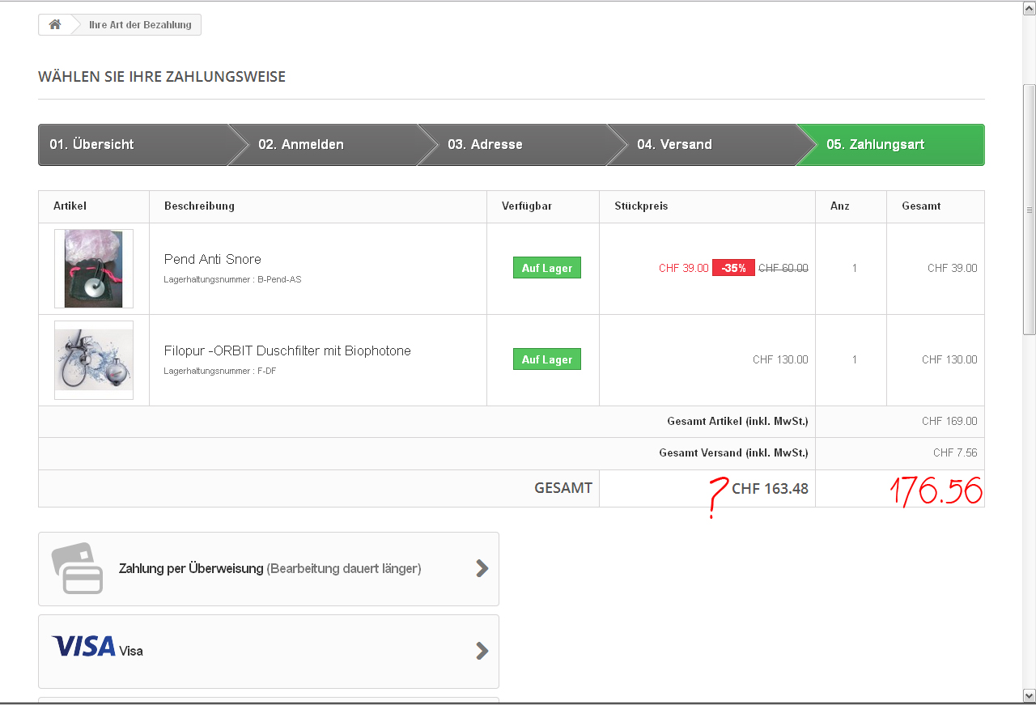Choose Visa payment option
Image resolution: width=1036 pixels, height=705 pixels.
(269, 652)
